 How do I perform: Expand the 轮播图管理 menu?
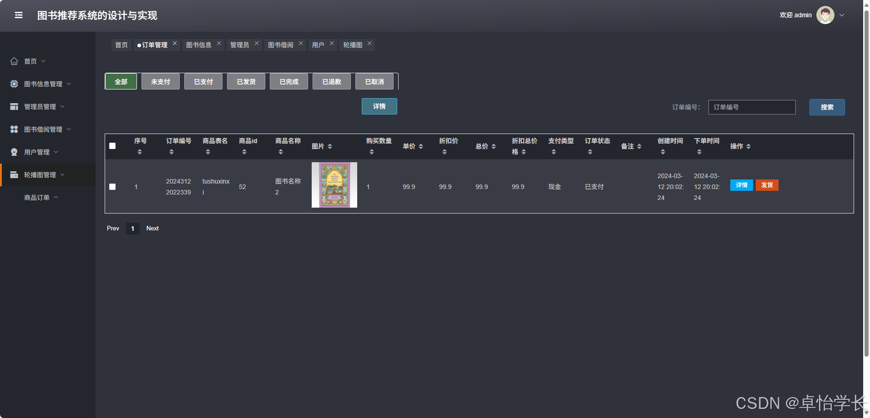point(62,174)
